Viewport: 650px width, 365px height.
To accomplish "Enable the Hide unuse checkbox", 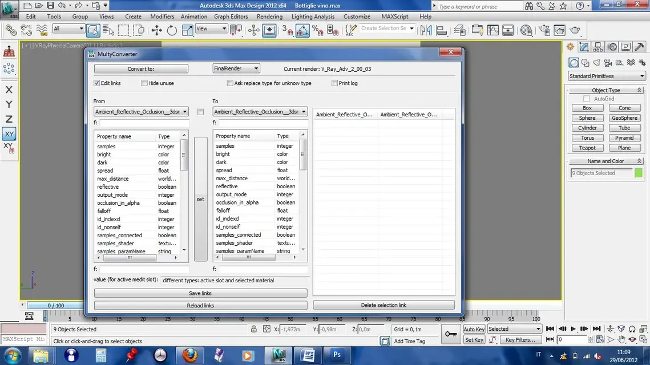I will tap(144, 83).
